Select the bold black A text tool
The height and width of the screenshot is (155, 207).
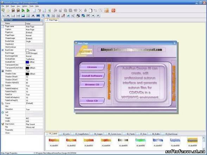pos(33,16)
